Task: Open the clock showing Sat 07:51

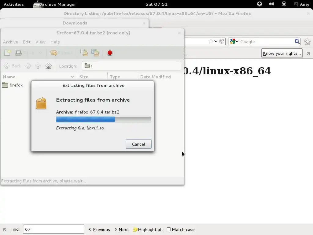Action: pos(156,4)
